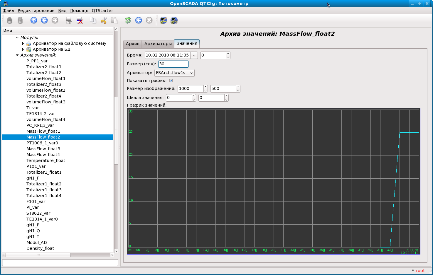The height and width of the screenshot is (275, 433).
Task: Expand 'Архиватор на файловую систему' node
Action: (x=23, y=43)
